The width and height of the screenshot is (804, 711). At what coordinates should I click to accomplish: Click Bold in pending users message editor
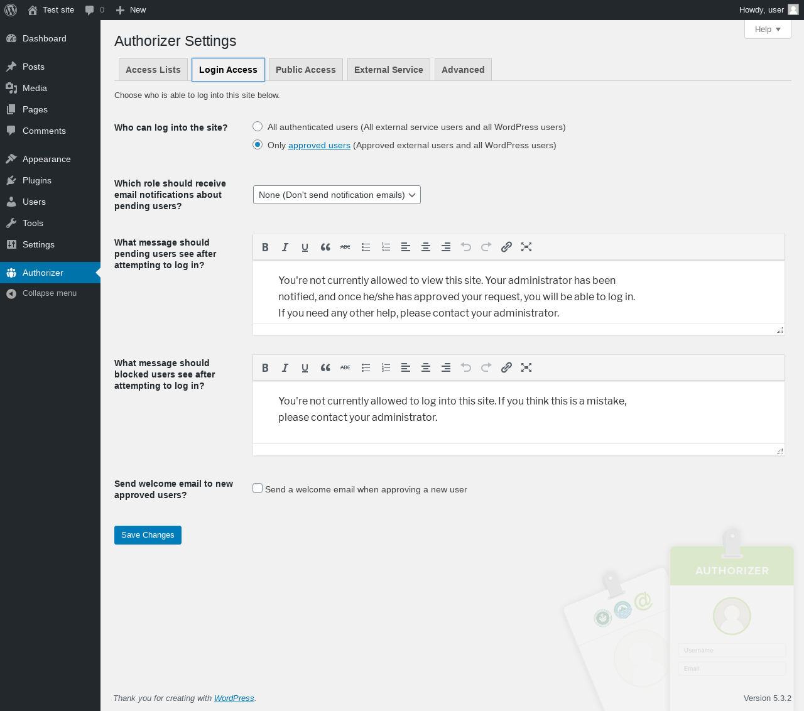pyautogui.click(x=265, y=247)
